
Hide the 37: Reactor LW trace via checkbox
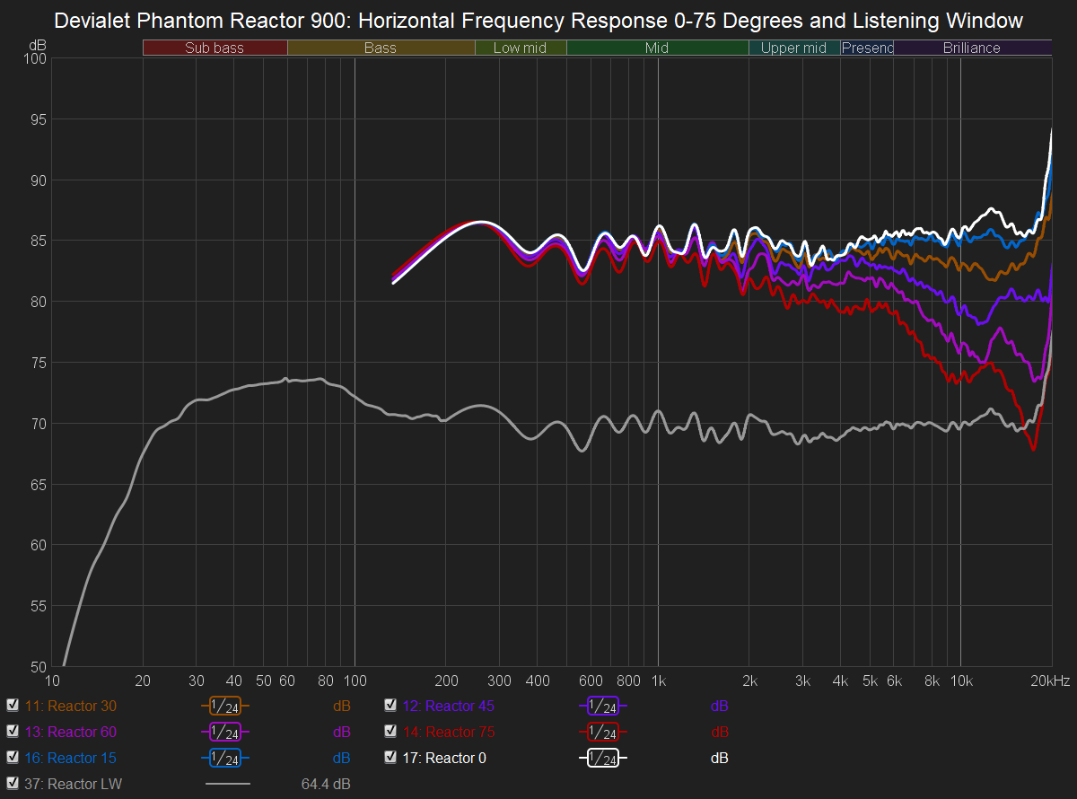pyautogui.click(x=13, y=784)
